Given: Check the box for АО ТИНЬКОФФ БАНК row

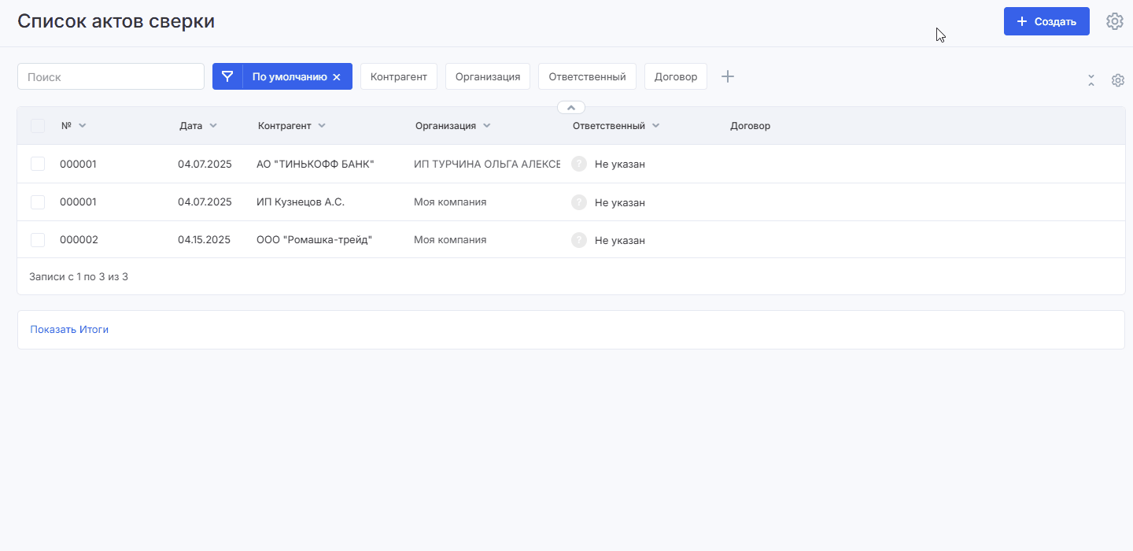Looking at the screenshot, I should pyautogui.click(x=38, y=164).
